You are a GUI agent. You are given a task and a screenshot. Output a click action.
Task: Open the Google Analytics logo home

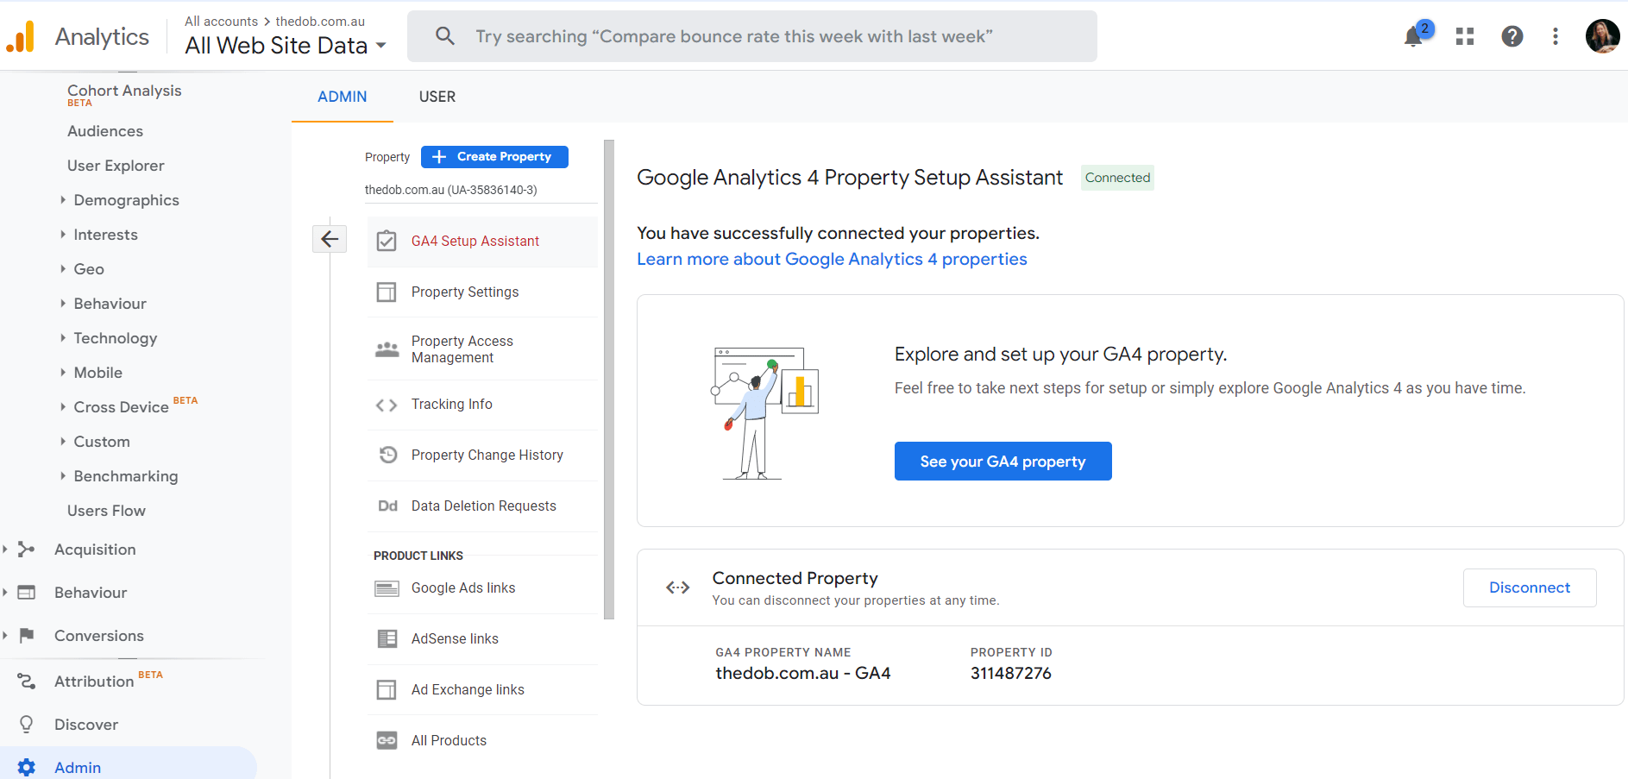tap(20, 36)
